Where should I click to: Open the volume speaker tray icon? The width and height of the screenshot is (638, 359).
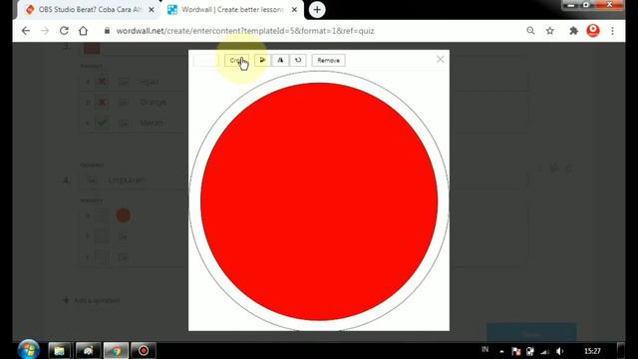click(560, 351)
